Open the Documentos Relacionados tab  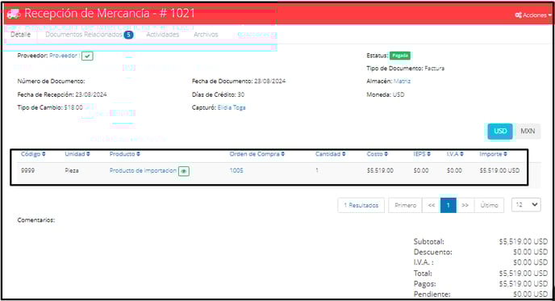84,35
